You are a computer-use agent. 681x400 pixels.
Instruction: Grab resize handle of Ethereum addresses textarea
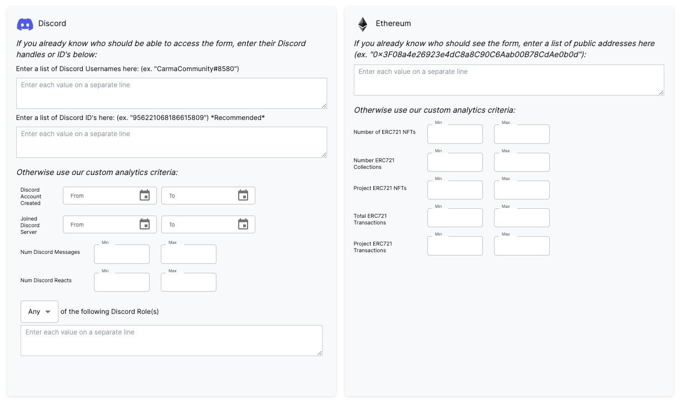click(x=660, y=92)
